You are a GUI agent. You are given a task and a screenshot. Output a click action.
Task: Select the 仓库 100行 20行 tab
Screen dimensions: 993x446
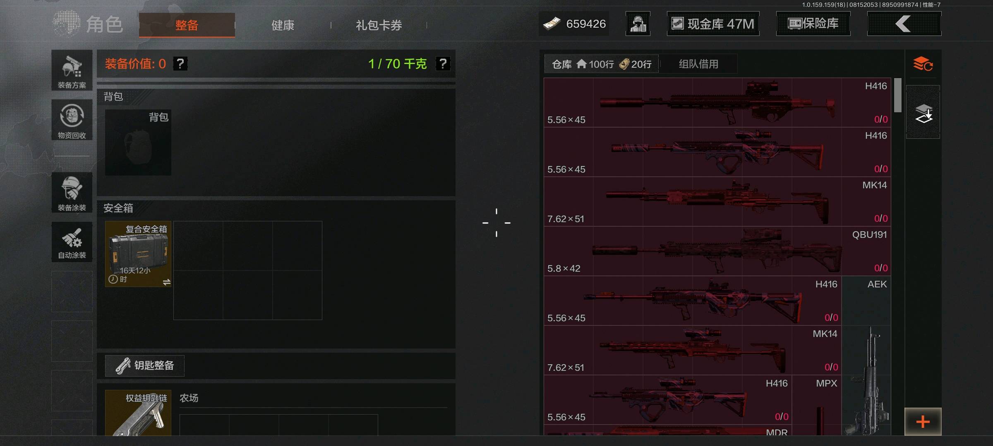click(602, 64)
